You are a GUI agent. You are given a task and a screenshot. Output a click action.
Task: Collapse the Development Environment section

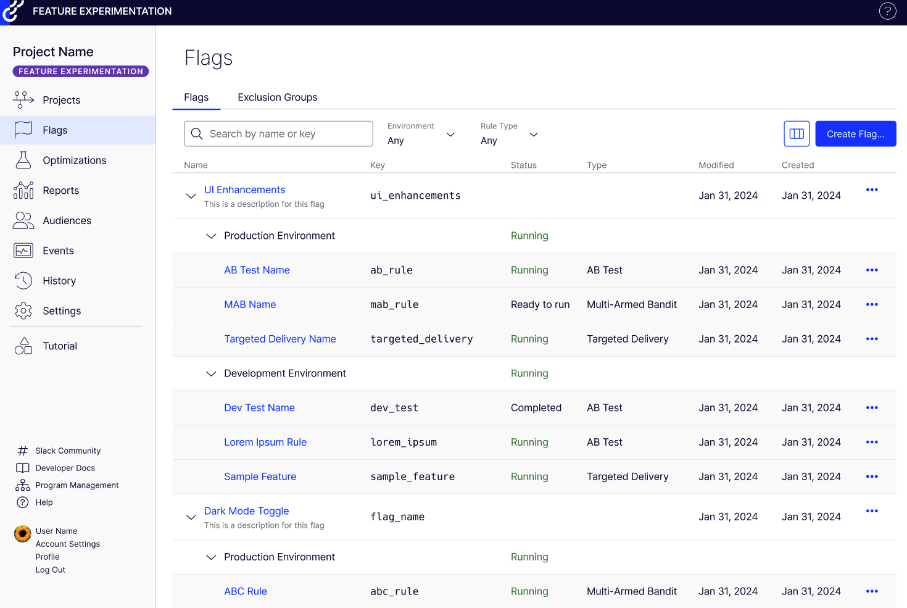[x=211, y=373]
